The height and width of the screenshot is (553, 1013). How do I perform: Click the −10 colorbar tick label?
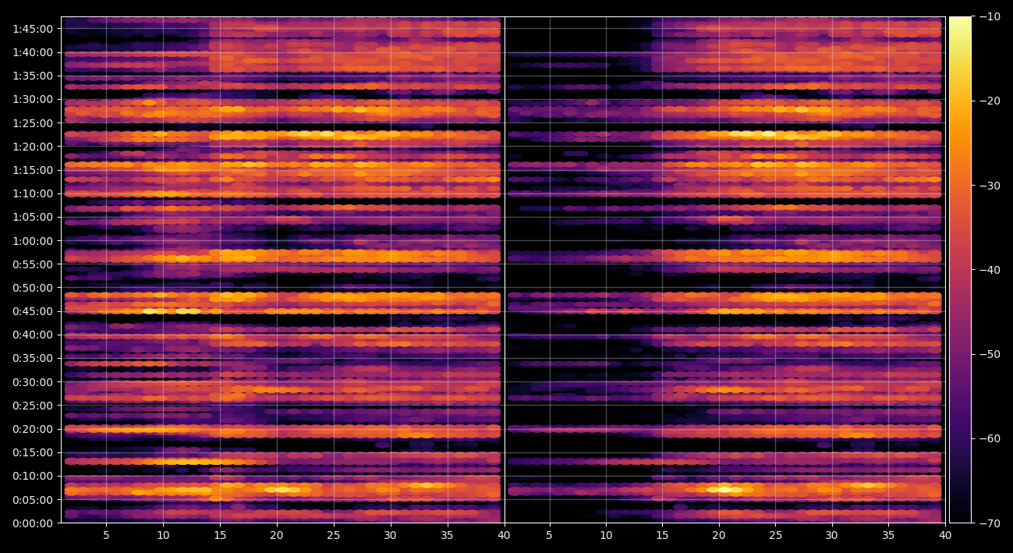click(989, 16)
